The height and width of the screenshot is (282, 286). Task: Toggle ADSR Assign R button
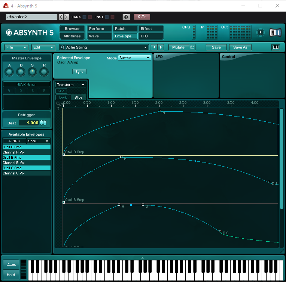click(44, 90)
